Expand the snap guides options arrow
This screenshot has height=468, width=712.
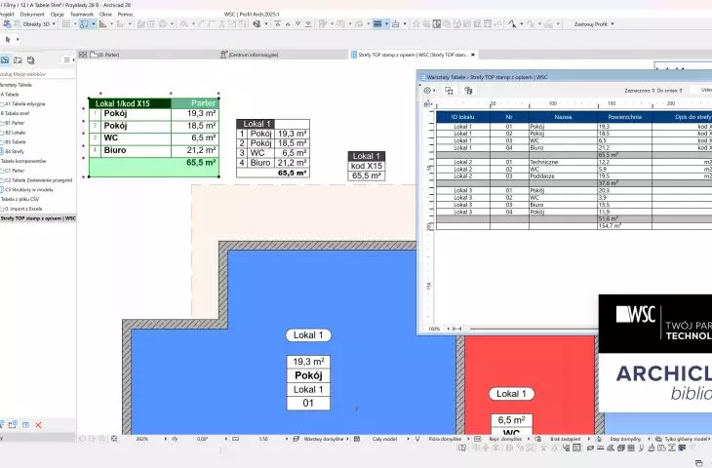pos(93,24)
